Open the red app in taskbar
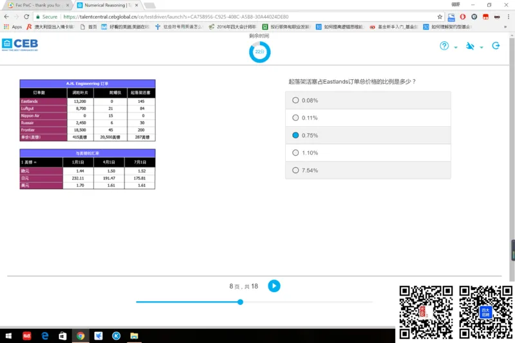The image size is (515, 343). [x=26, y=336]
